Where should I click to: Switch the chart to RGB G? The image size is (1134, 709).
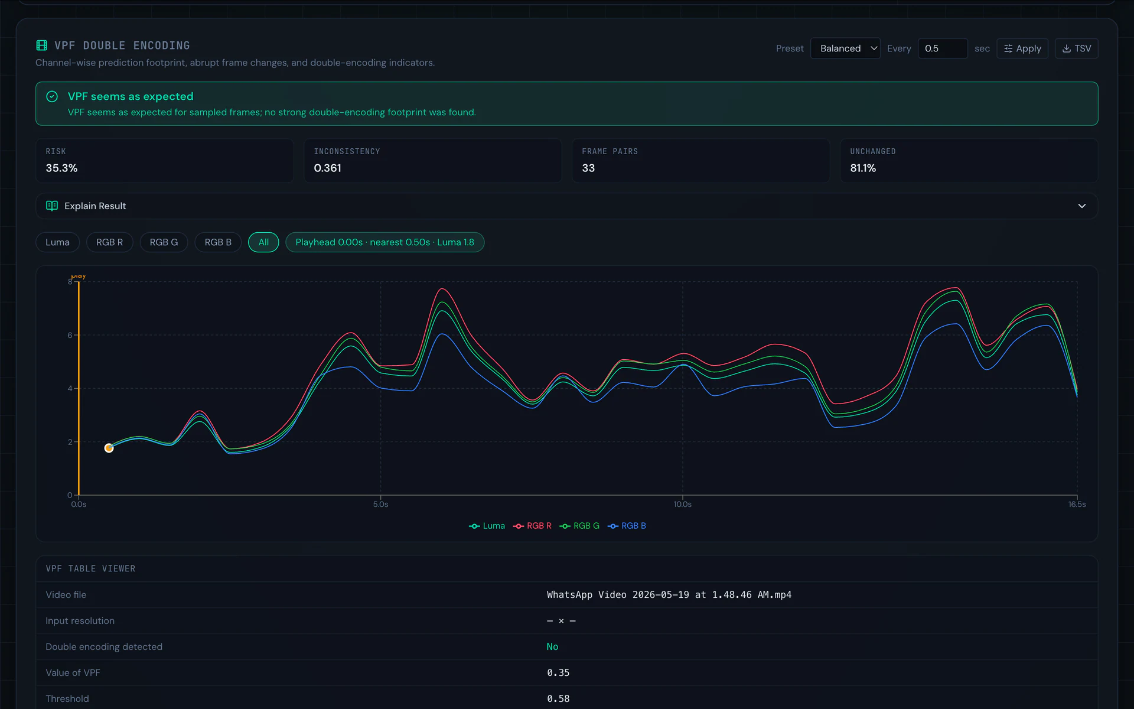point(164,242)
